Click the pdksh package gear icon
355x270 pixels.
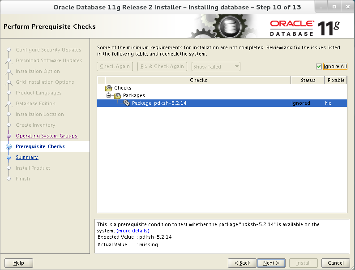click(126, 103)
